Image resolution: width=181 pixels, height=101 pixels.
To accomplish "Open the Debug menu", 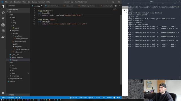I will [34, 2].
